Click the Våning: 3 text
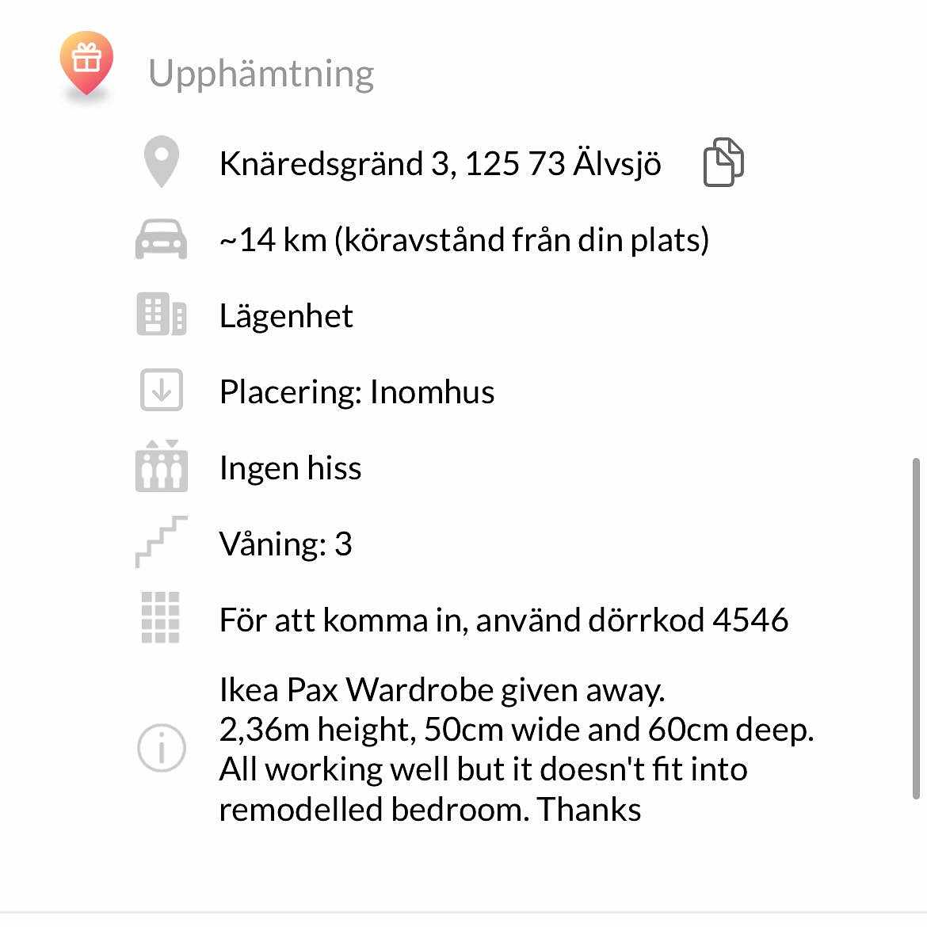 point(285,544)
